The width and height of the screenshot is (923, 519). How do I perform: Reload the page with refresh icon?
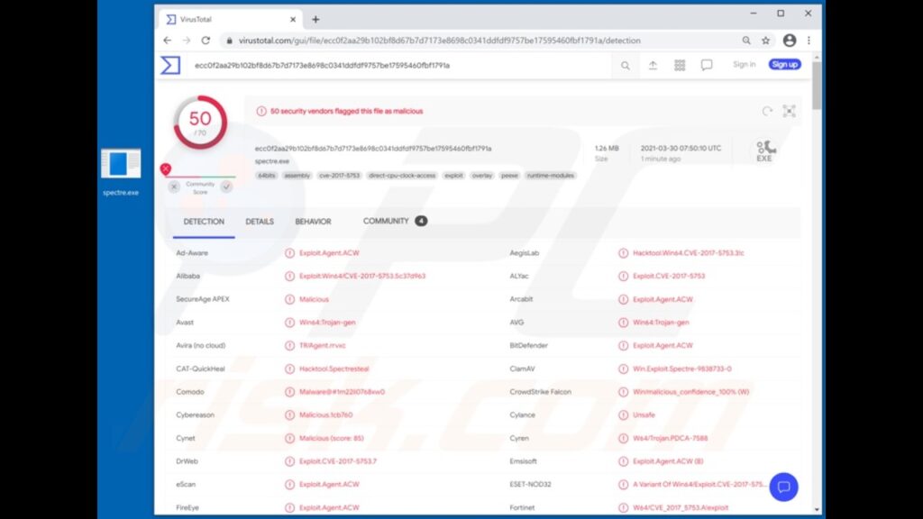(206, 41)
